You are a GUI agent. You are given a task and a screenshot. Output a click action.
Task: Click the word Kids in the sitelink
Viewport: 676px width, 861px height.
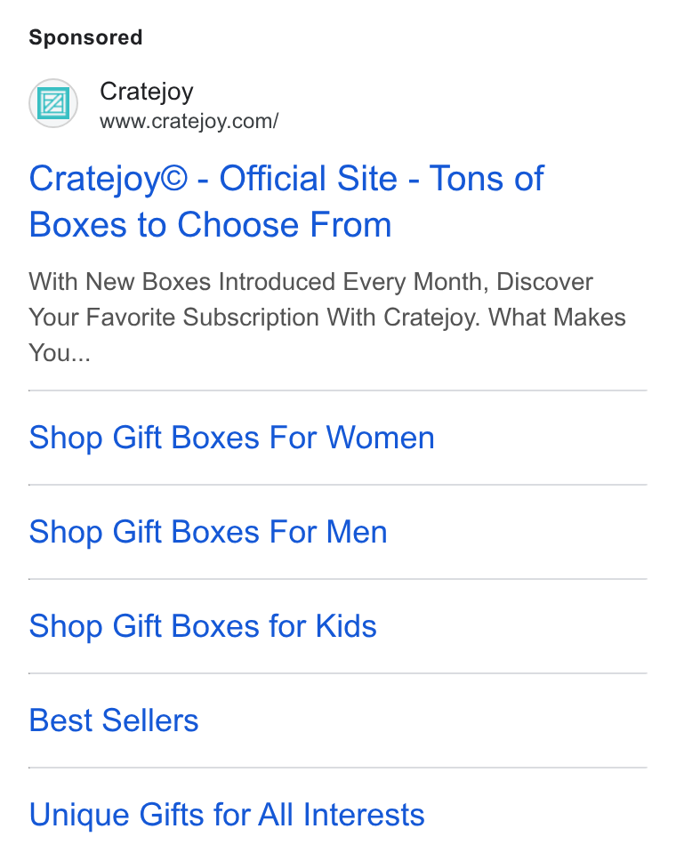pyautogui.click(x=346, y=626)
